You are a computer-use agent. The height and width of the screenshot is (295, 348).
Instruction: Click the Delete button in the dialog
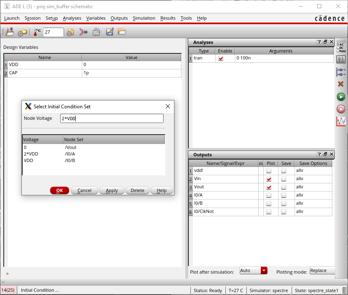pos(137,190)
